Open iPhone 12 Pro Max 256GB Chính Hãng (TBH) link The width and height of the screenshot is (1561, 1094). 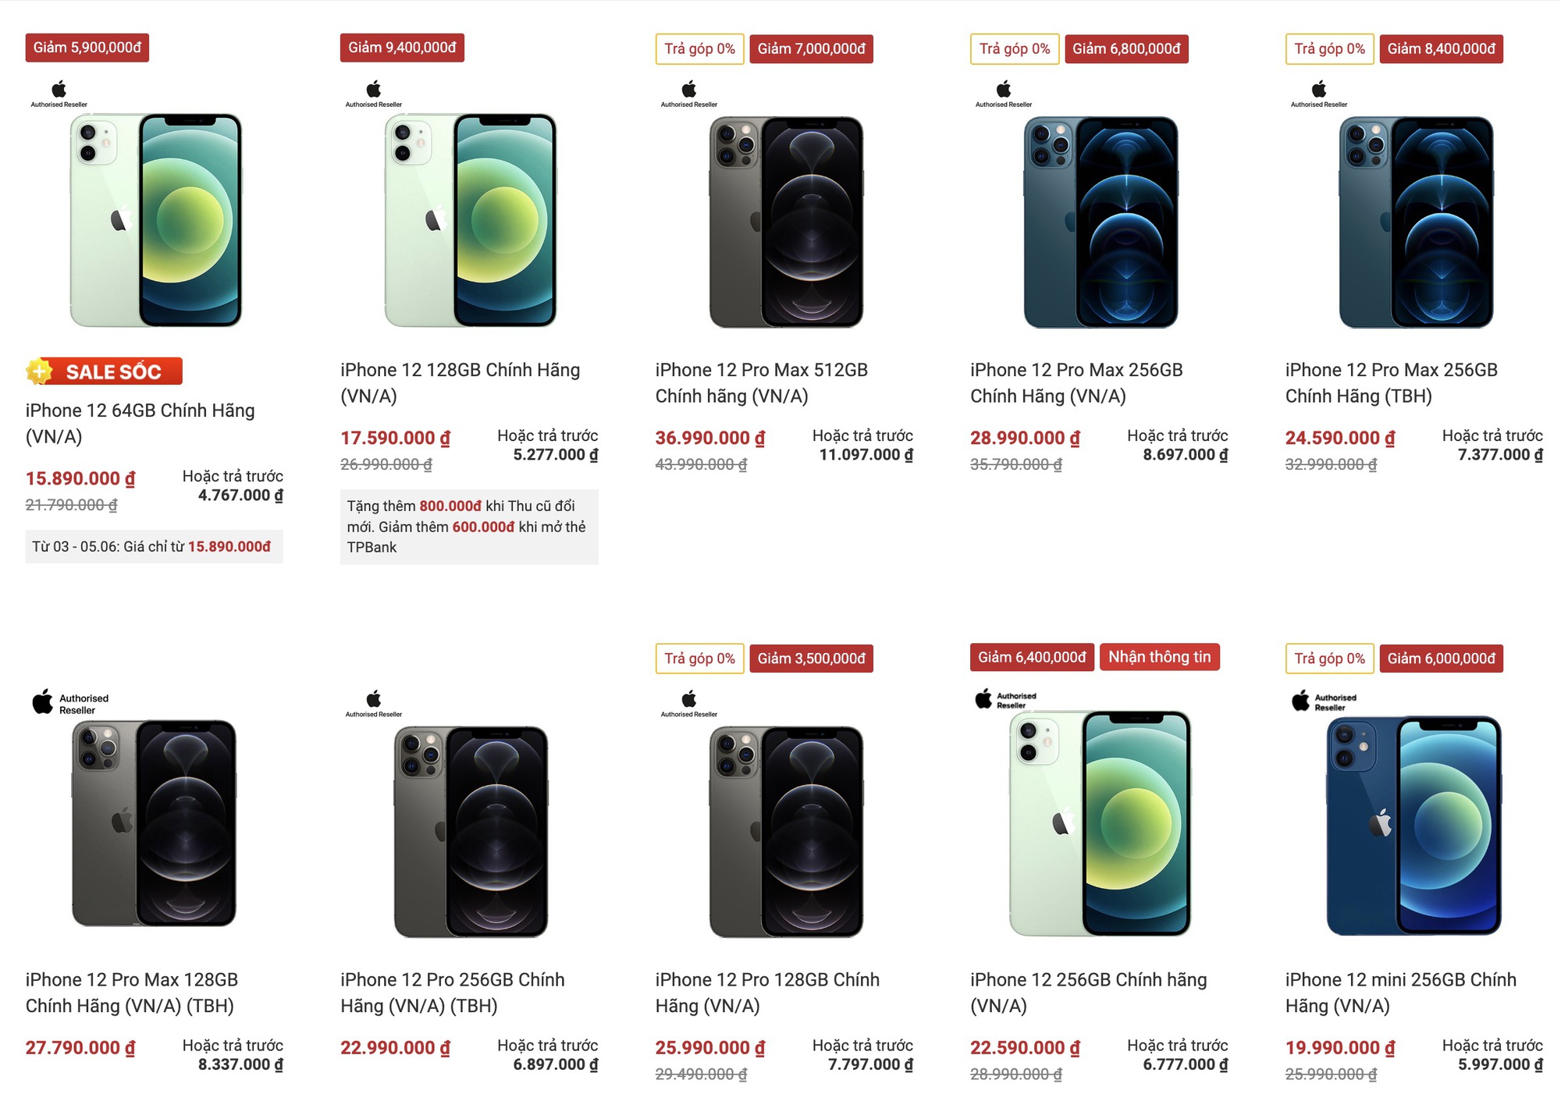(x=1391, y=382)
